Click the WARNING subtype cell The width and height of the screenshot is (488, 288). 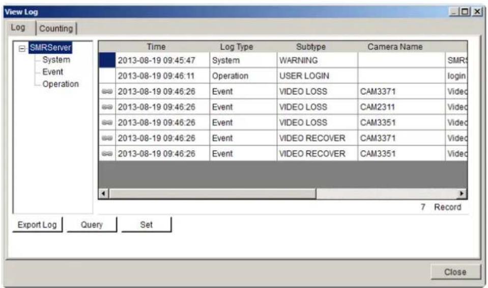(x=317, y=60)
